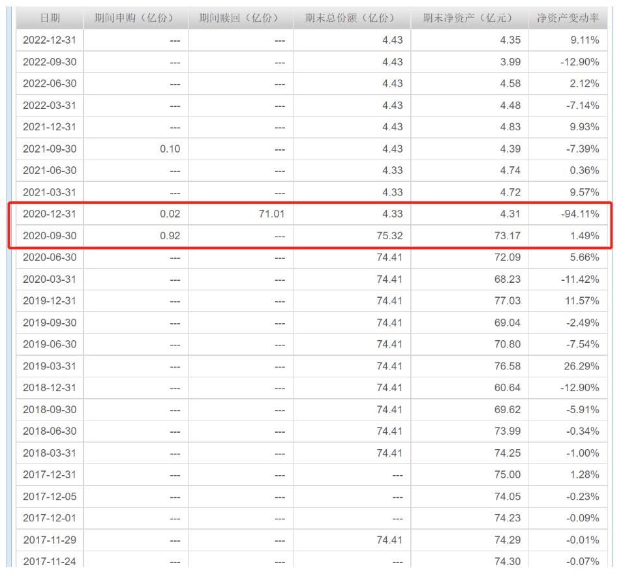Click the 0.92 subscription value

click(x=170, y=236)
